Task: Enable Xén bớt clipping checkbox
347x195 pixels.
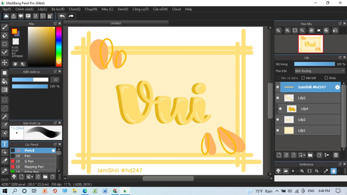Action: [303, 78]
